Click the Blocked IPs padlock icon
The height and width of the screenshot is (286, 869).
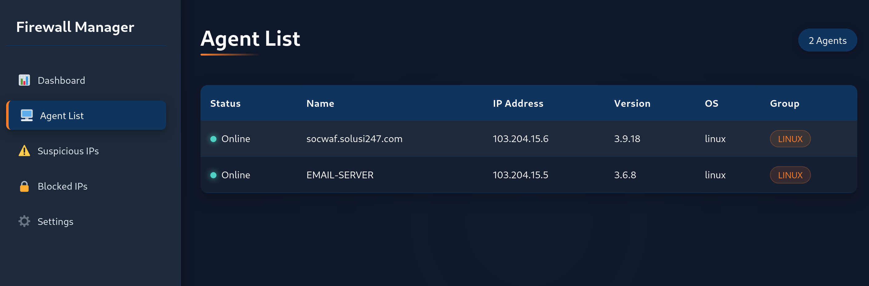coord(24,186)
